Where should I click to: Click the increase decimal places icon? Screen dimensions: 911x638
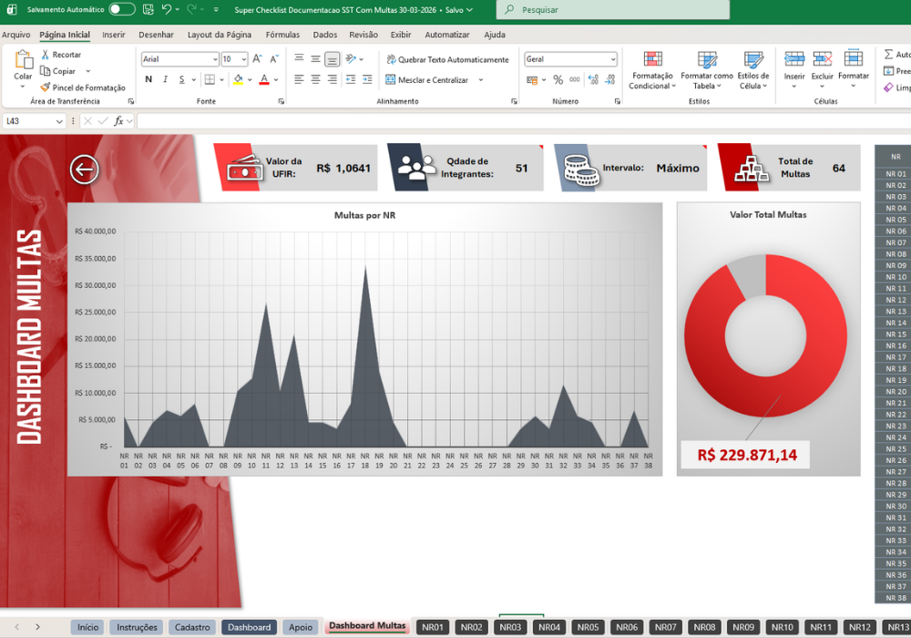(x=593, y=79)
